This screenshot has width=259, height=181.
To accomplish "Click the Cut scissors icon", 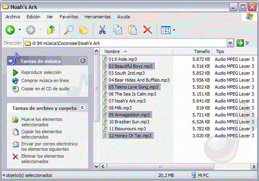I will [102, 30].
